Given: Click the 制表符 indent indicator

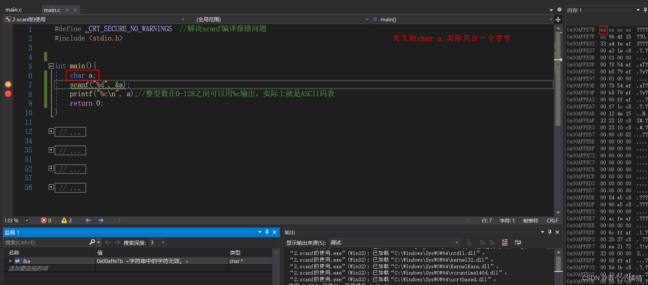Looking at the screenshot, I should [x=530, y=221].
